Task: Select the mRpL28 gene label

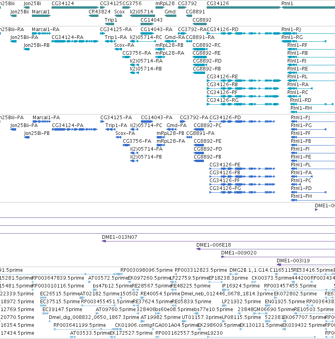Action: click(x=165, y=4)
